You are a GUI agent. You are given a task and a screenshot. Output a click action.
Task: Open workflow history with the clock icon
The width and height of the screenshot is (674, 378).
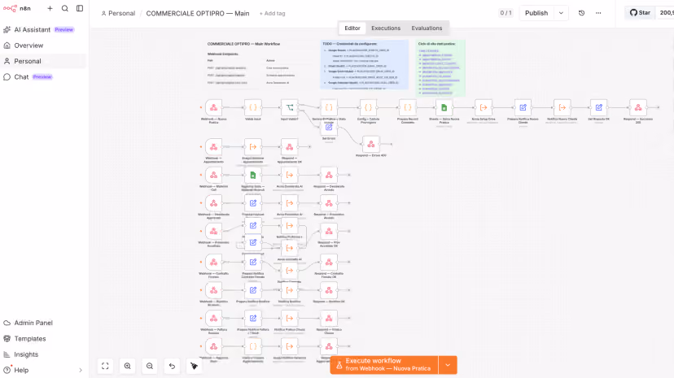(581, 13)
